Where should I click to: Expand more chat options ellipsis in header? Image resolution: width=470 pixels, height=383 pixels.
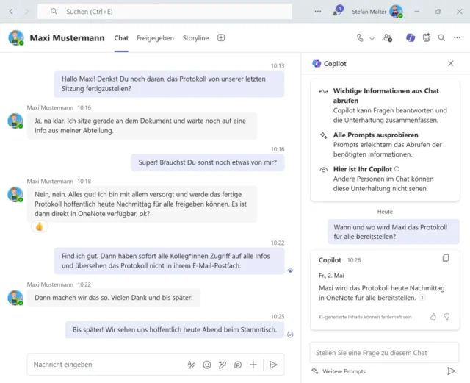click(x=457, y=37)
